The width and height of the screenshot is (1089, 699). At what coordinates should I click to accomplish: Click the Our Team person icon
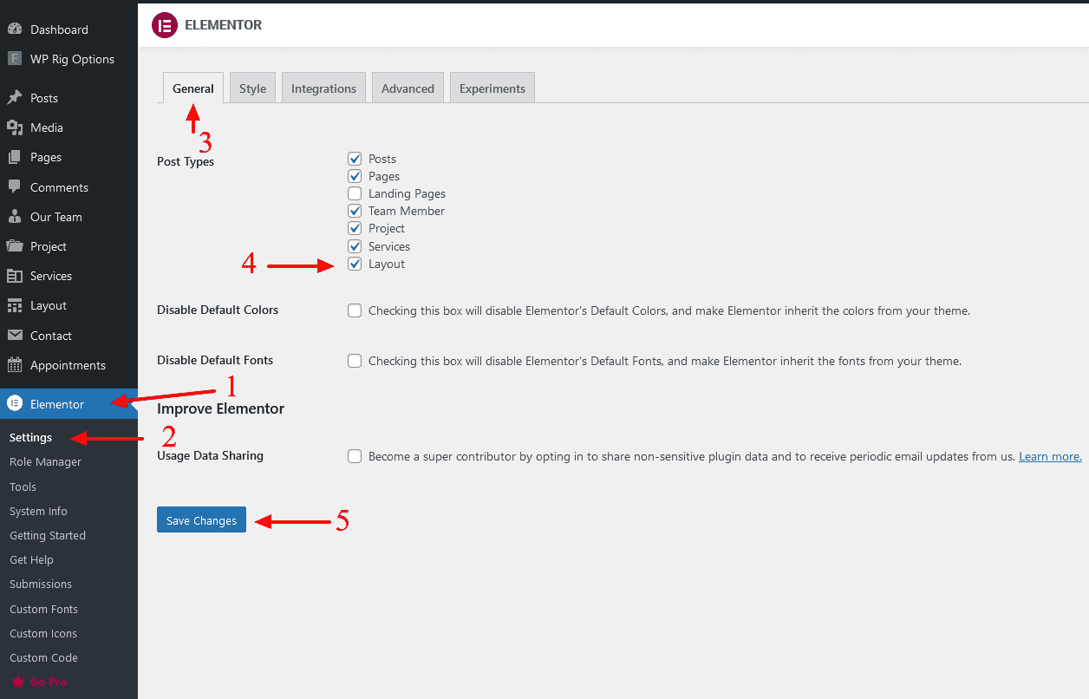click(x=14, y=217)
